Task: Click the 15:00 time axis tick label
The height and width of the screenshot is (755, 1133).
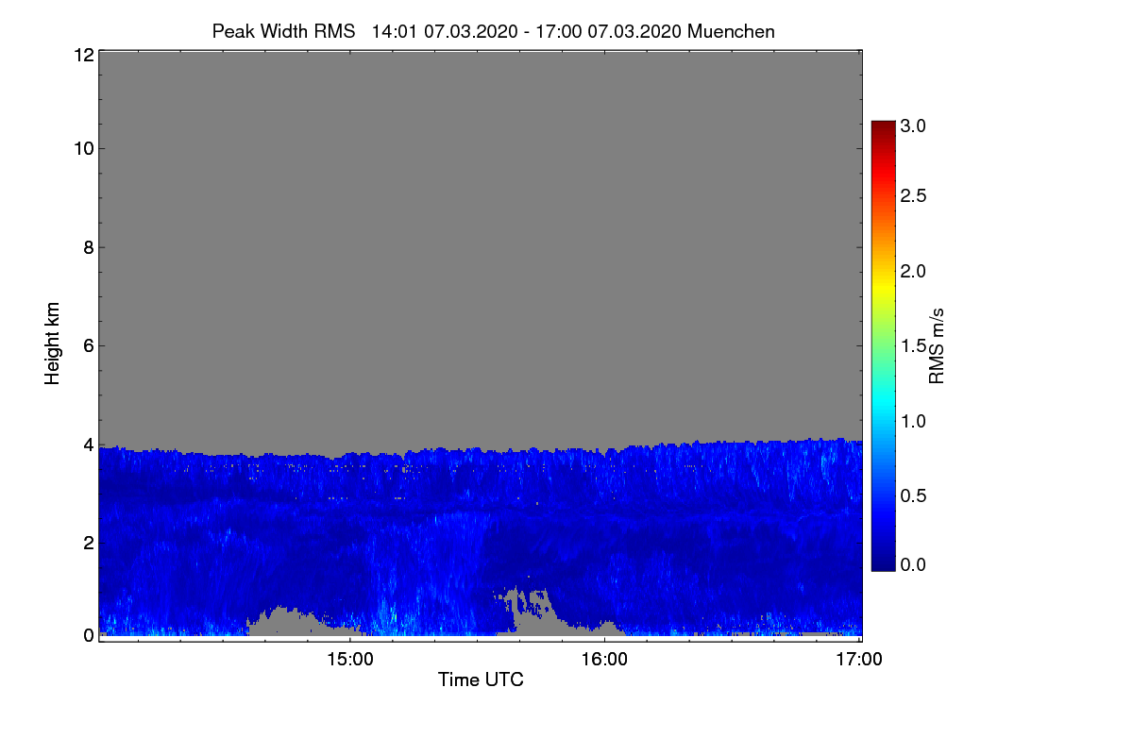Action: point(349,660)
